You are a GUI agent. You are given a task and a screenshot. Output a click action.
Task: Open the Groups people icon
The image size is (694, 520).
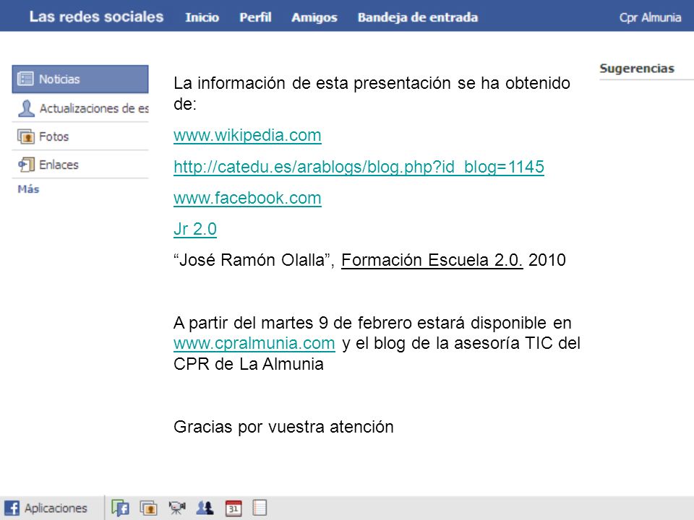click(x=205, y=508)
